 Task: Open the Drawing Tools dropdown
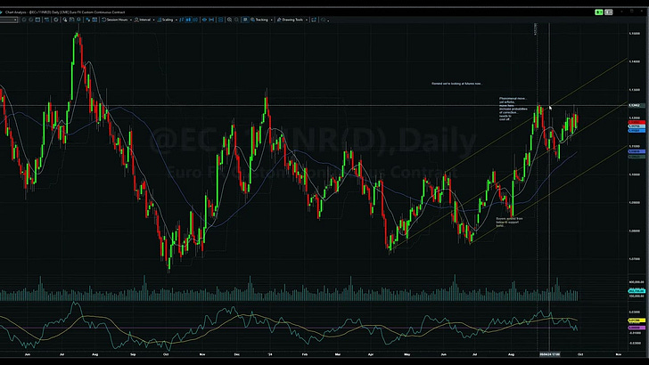click(x=292, y=20)
